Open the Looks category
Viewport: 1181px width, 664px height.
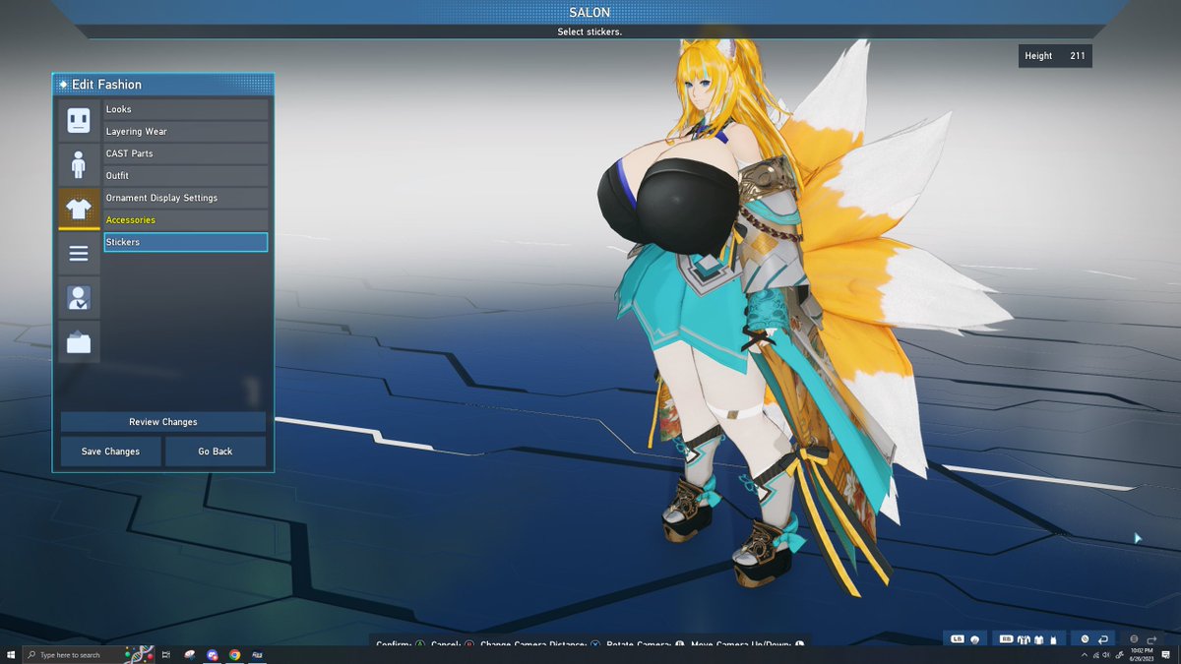186,109
